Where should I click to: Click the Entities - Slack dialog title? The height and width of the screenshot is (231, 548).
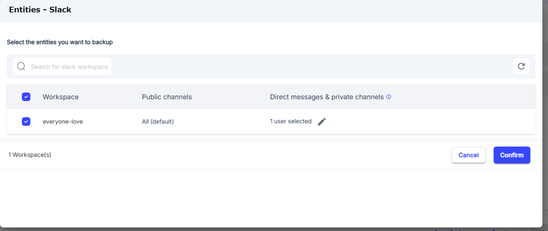40,10
